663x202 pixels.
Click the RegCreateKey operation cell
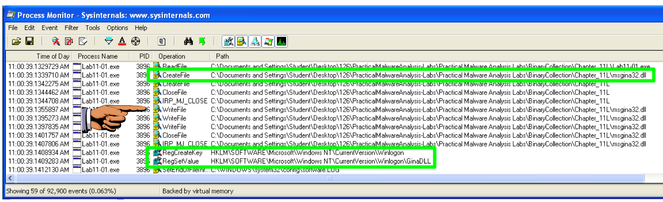(x=182, y=153)
